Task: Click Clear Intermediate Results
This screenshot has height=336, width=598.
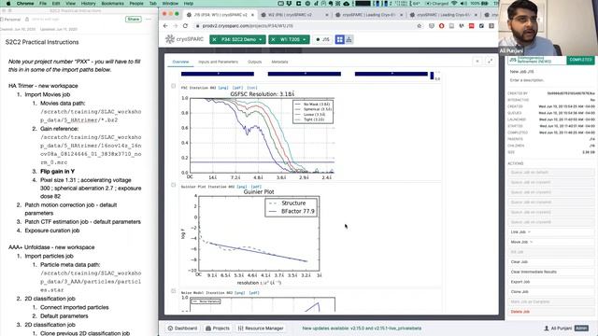Action: coord(551,272)
